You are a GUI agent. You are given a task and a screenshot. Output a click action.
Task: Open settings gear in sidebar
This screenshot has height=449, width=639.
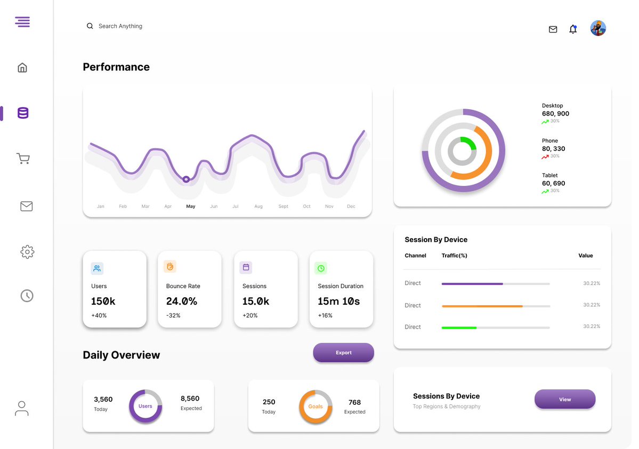click(x=27, y=252)
